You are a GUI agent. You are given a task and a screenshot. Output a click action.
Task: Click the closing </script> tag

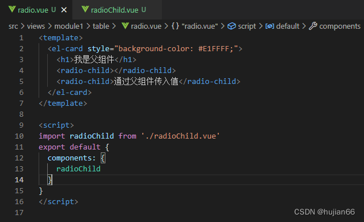pyautogui.click(x=59, y=202)
